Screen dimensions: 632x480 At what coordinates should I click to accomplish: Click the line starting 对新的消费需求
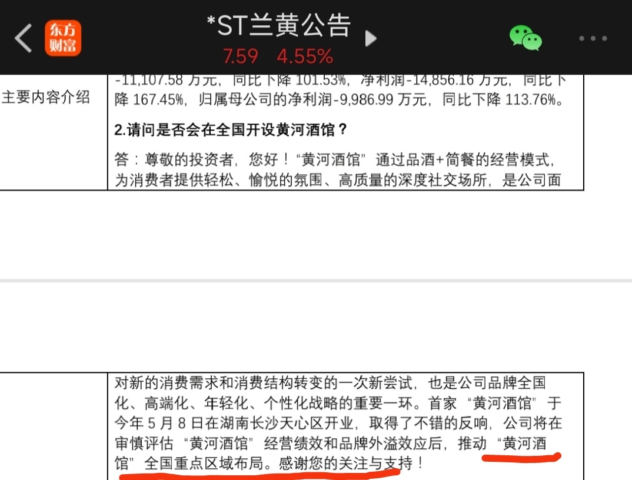coord(330,382)
